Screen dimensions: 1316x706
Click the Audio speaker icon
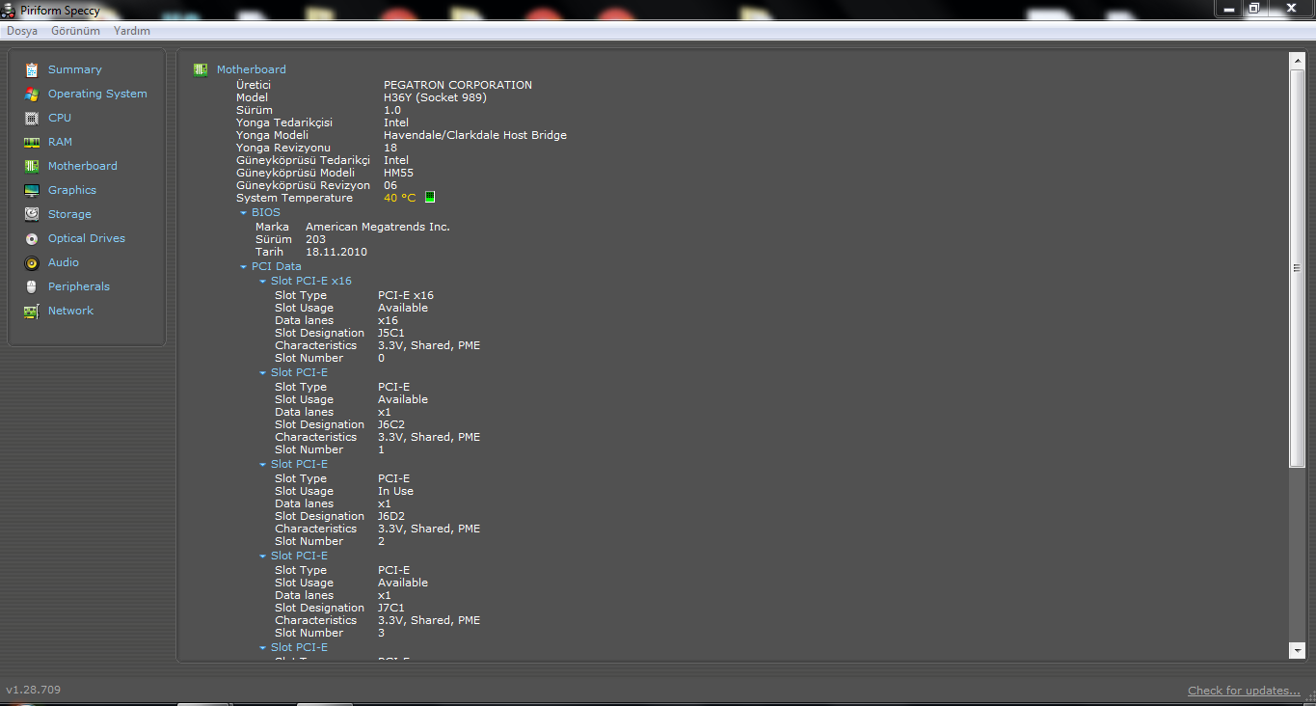(x=32, y=262)
